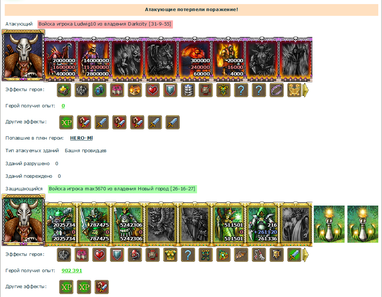
Task: Click attacker's zero experience link
Action: click(63, 106)
